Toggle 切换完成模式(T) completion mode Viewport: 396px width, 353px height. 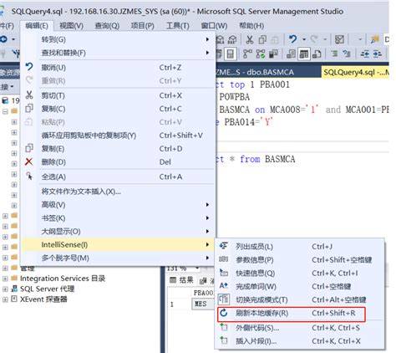coord(300,299)
